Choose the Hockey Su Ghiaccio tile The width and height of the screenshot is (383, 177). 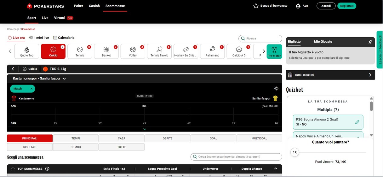pyautogui.click(x=186, y=51)
